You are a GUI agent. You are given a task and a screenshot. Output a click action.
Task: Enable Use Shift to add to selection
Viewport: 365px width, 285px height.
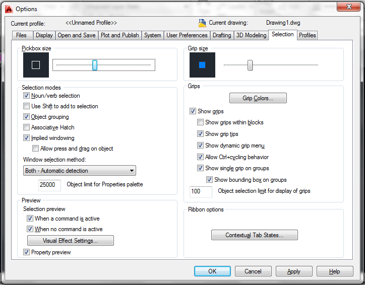coord(26,106)
